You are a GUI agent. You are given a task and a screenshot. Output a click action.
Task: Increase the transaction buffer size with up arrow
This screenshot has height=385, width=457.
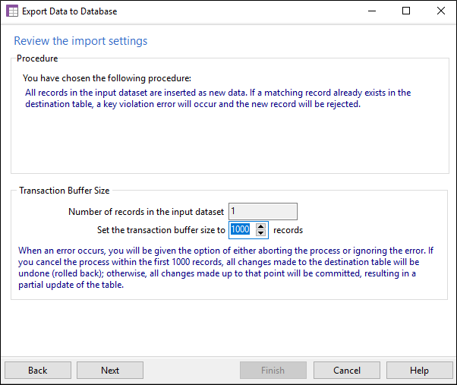pos(260,226)
